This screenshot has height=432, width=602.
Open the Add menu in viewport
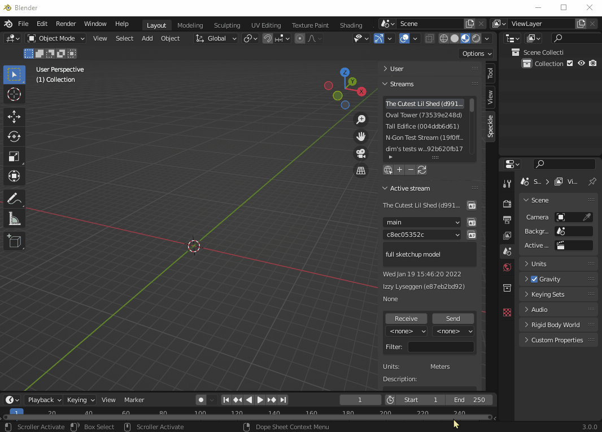147,38
